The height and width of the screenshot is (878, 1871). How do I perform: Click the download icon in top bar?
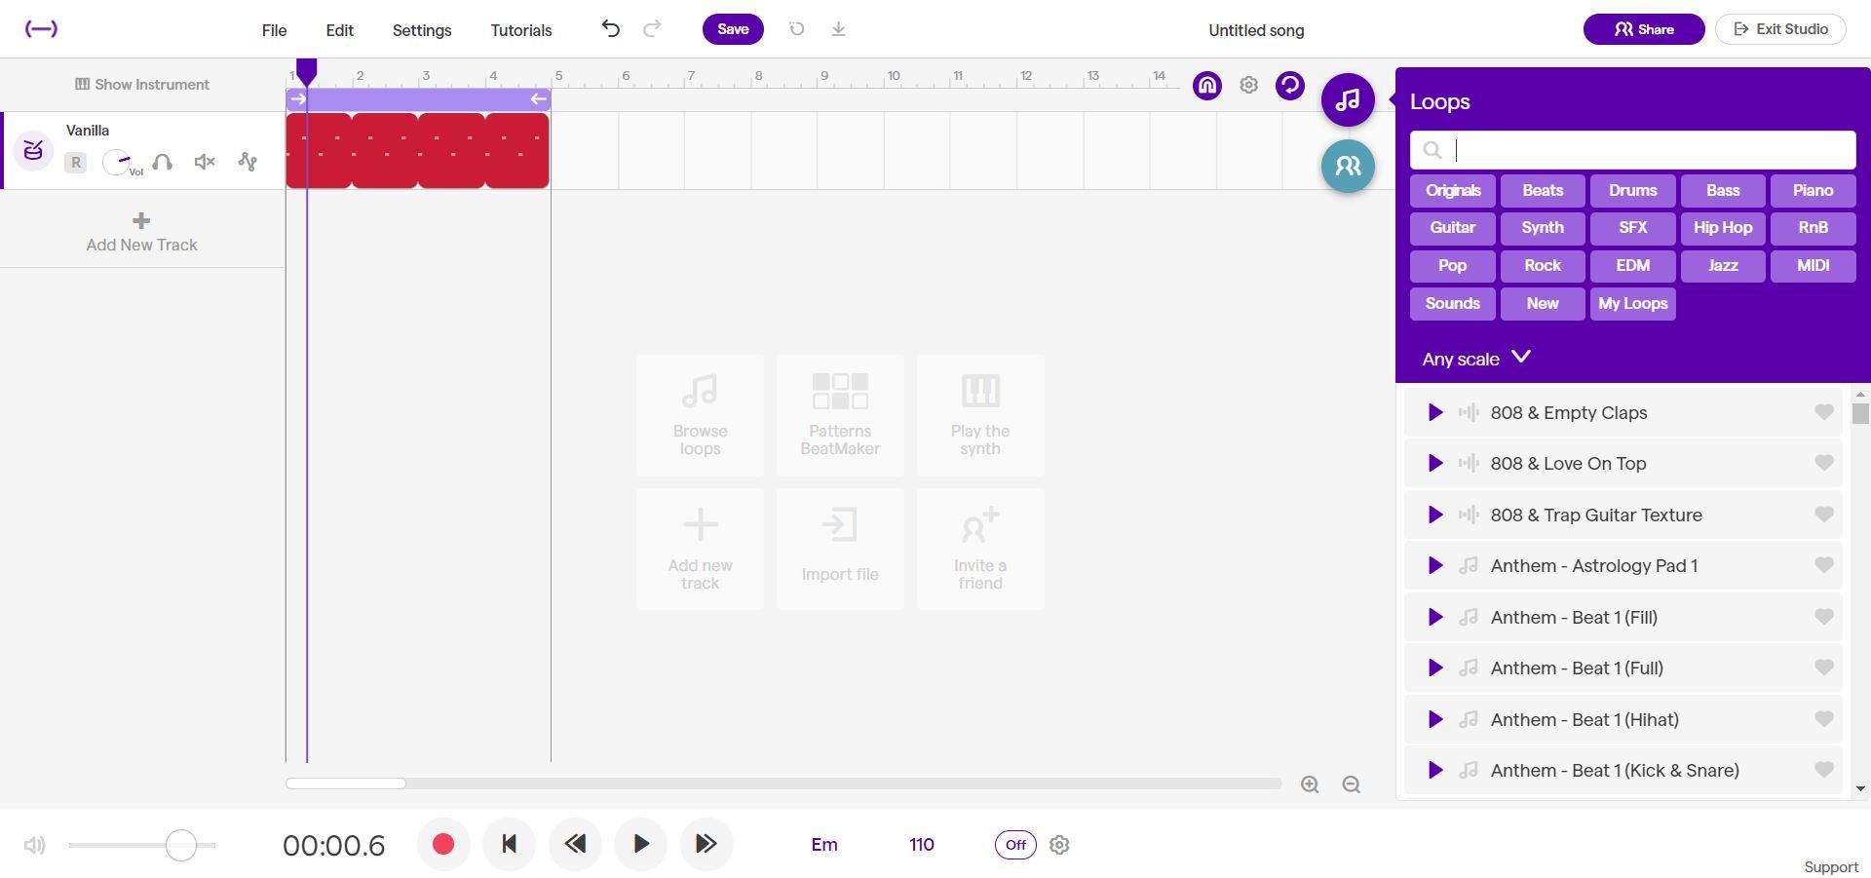(838, 29)
